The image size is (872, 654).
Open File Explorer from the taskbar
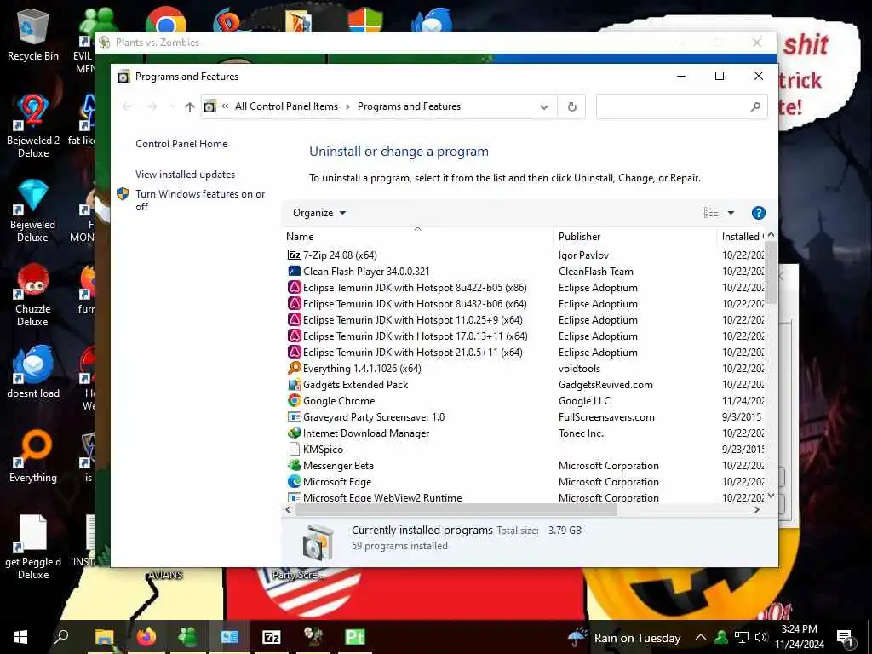(104, 637)
